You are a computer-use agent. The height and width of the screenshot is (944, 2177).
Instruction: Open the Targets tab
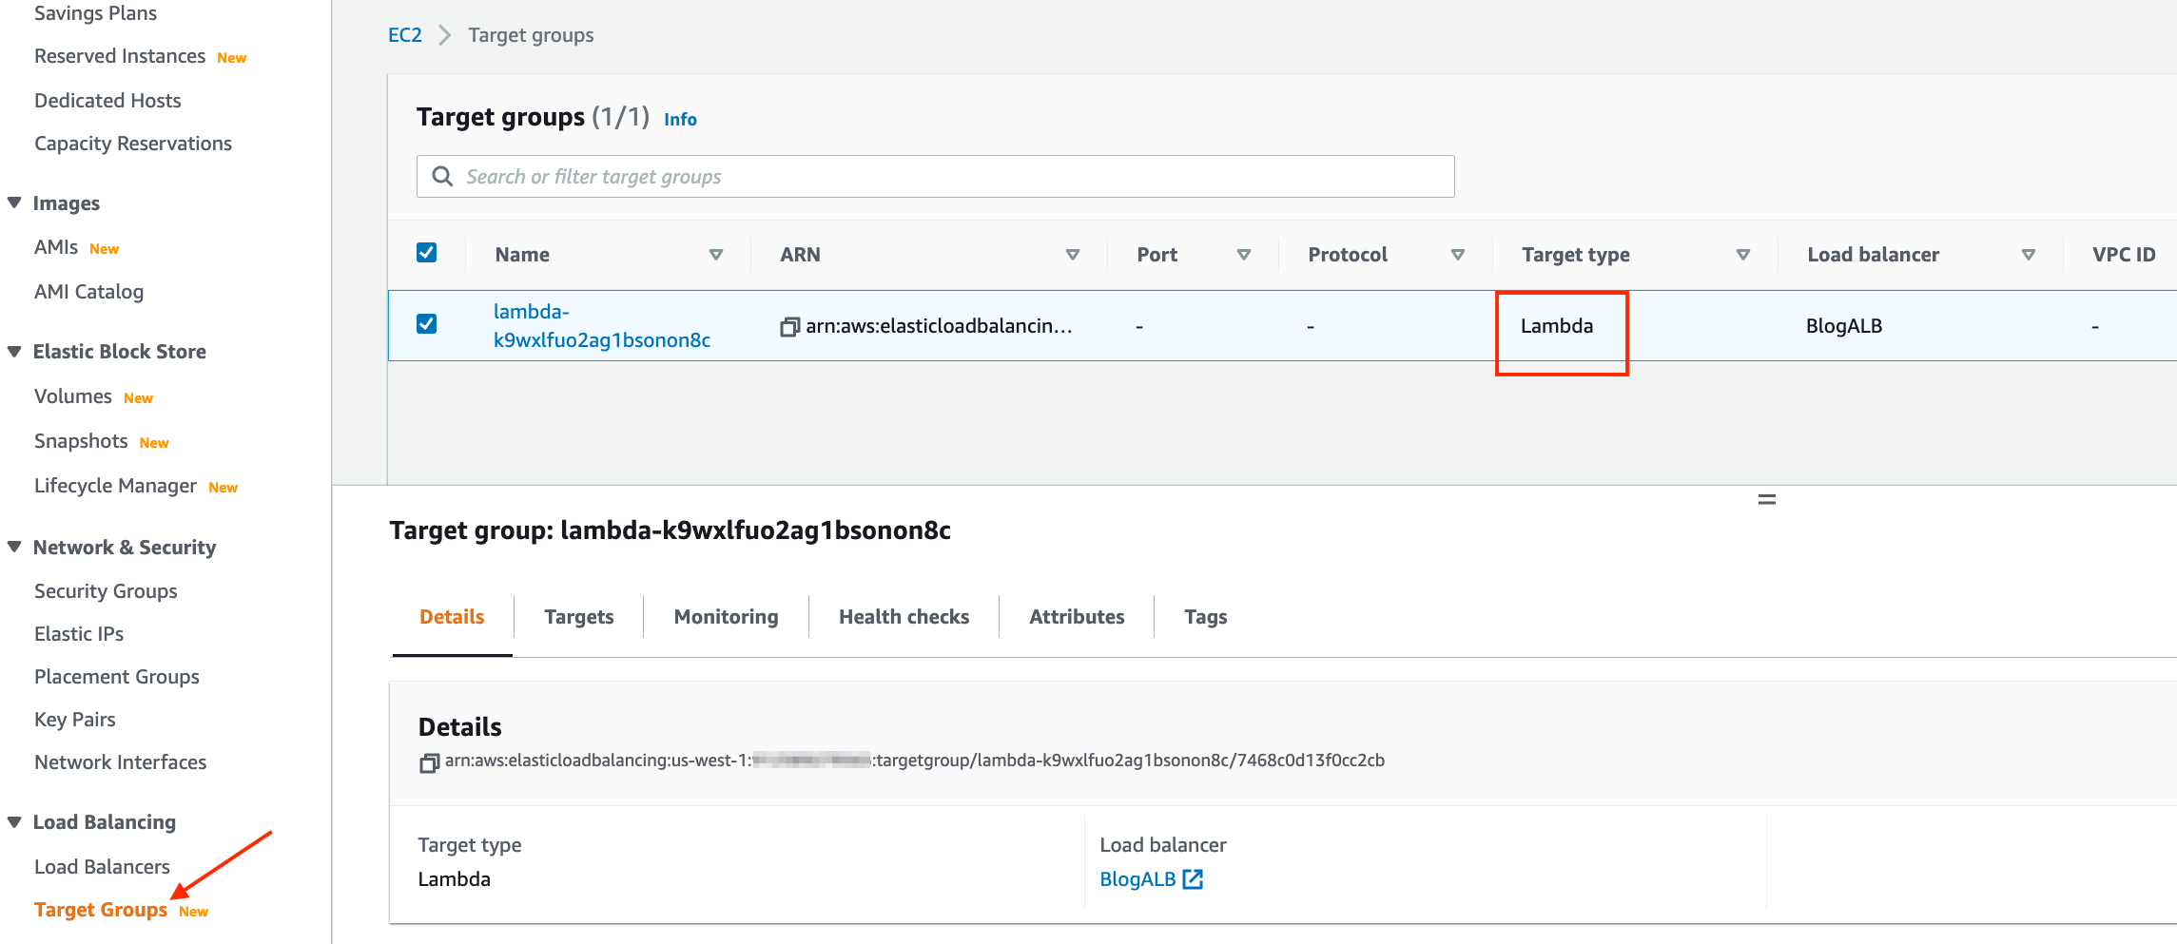579,617
